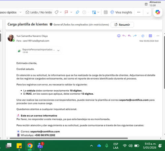
Task: Open the Almuerzo 13:30 calendar reminder
Action: (153, 4)
